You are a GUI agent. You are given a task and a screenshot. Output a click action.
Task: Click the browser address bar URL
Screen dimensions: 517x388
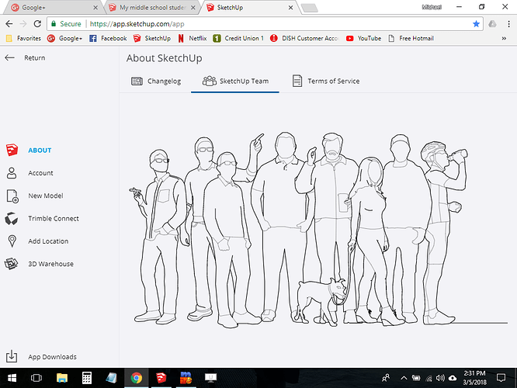coord(137,24)
